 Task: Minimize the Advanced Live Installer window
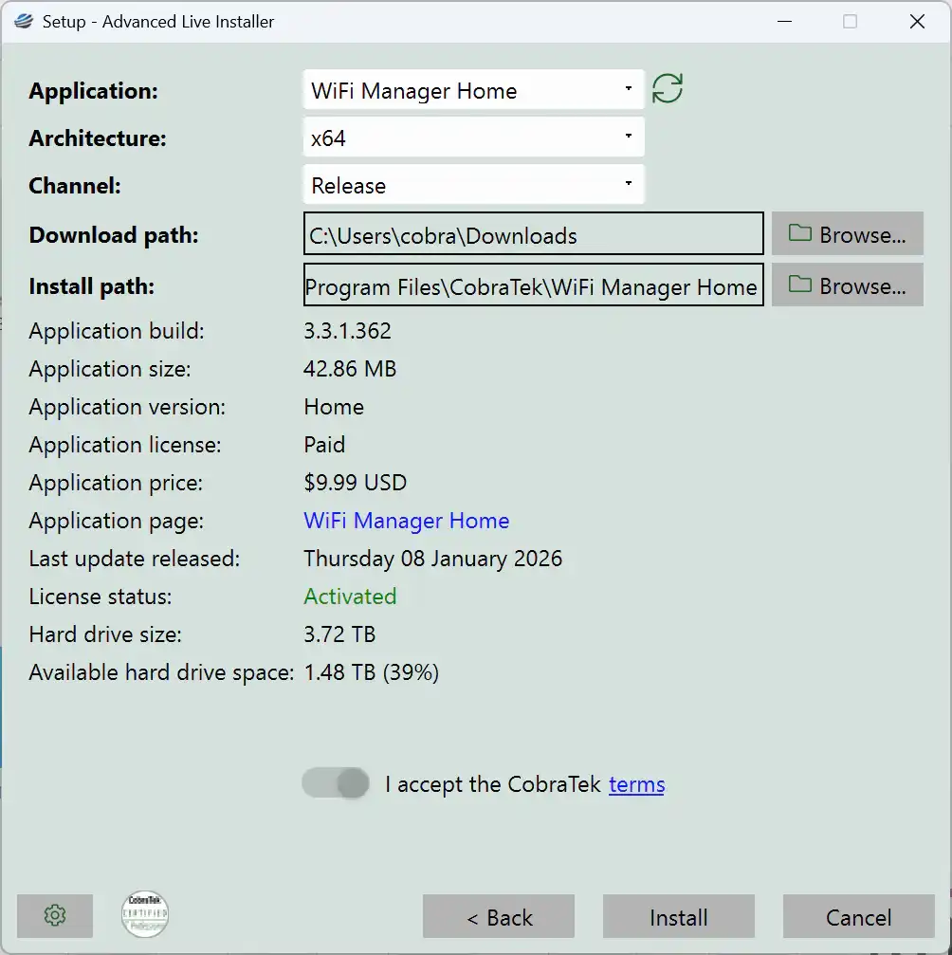(783, 22)
